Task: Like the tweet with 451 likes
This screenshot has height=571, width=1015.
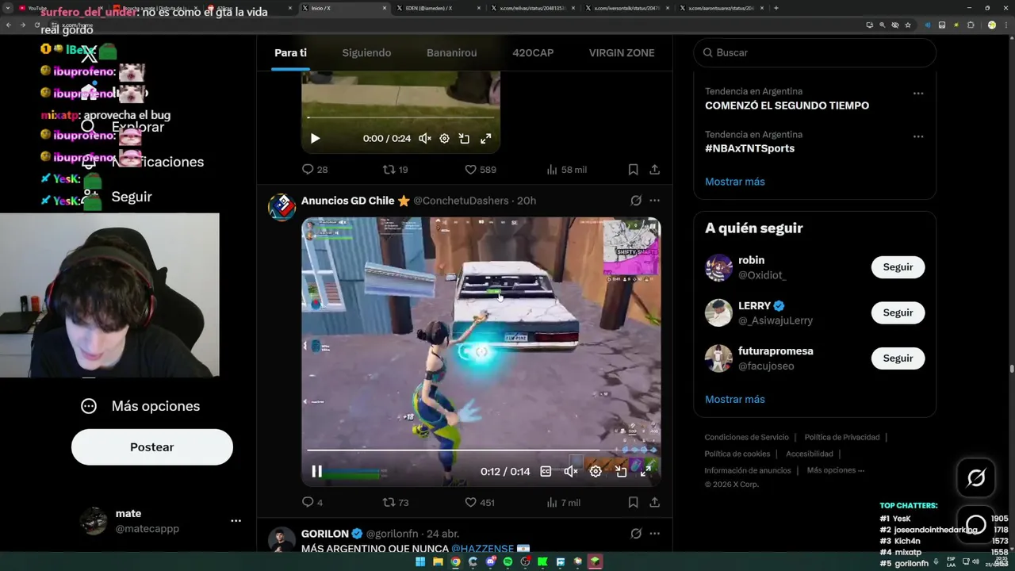Action: (x=480, y=502)
